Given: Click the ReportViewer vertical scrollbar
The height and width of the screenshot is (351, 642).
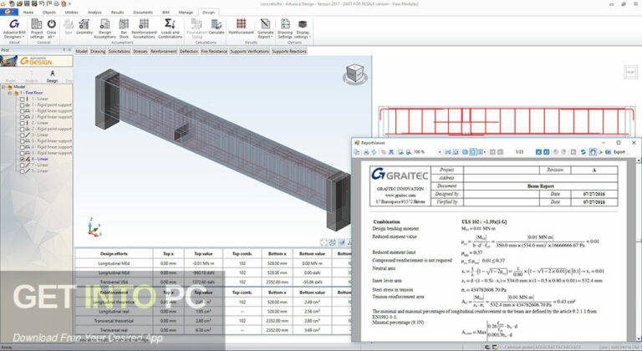Looking at the screenshot, I should click(x=639, y=250).
